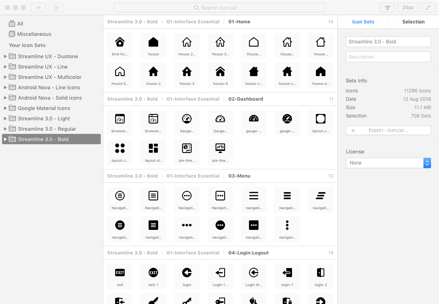Click the 03-Menu breadcrumb heading
Image resolution: width=439 pixels, height=304 pixels.
[239, 176]
